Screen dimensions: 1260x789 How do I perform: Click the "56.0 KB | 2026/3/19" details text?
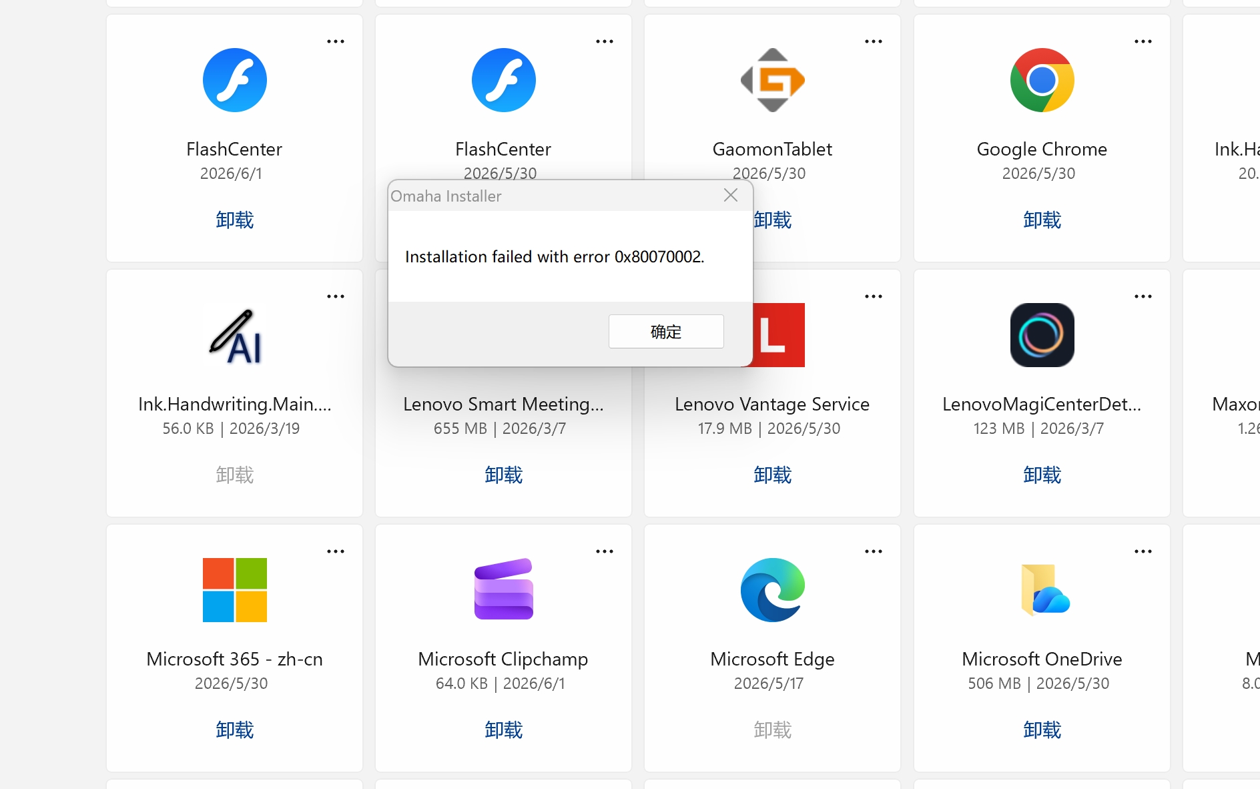232,429
